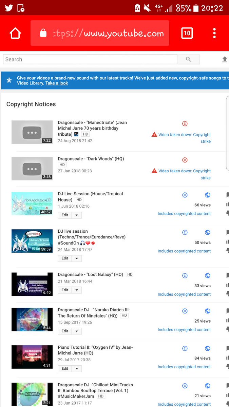The image size is (229, 407).
Task: Click the public globe icon for Lost Galaxy
Action: (208, 276)
